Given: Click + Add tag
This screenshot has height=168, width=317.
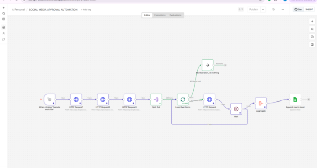Looking at the screenshot, I should pyautogui.click(x=86, y=10).
